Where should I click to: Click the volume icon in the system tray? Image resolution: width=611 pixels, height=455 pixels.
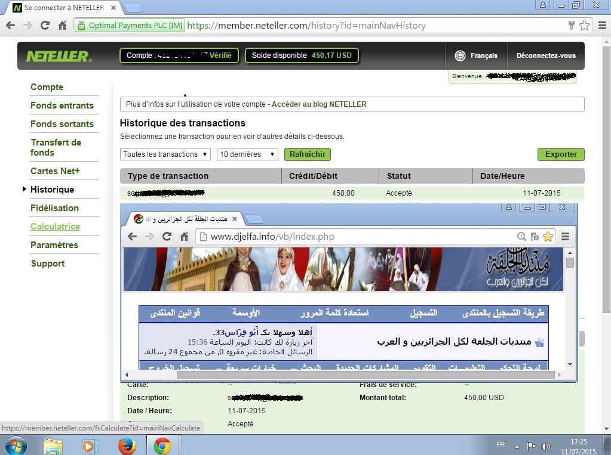pyautogui.click(x=546, y=447)
